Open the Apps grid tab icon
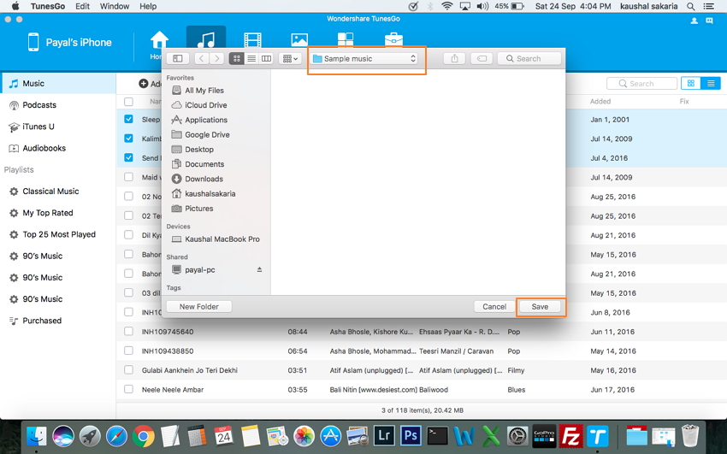Screen dimensions: 727x454 [x=346, y=40]
